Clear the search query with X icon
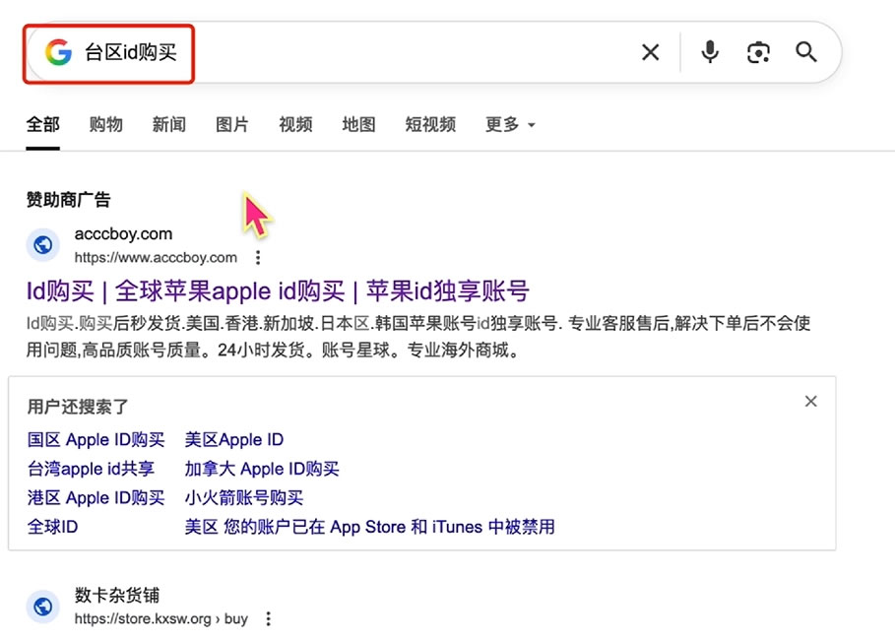The image size is (895, 641). pos(651,52)
